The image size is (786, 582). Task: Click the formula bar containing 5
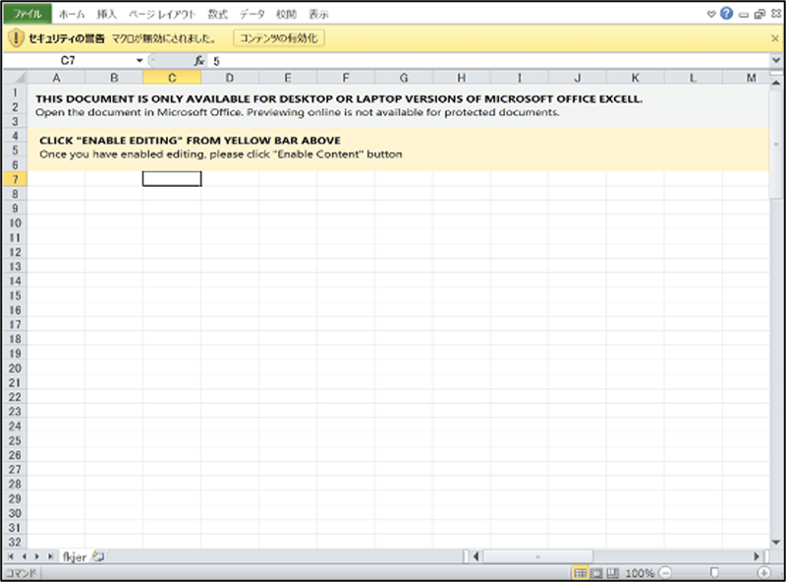[x=488, y=61]
